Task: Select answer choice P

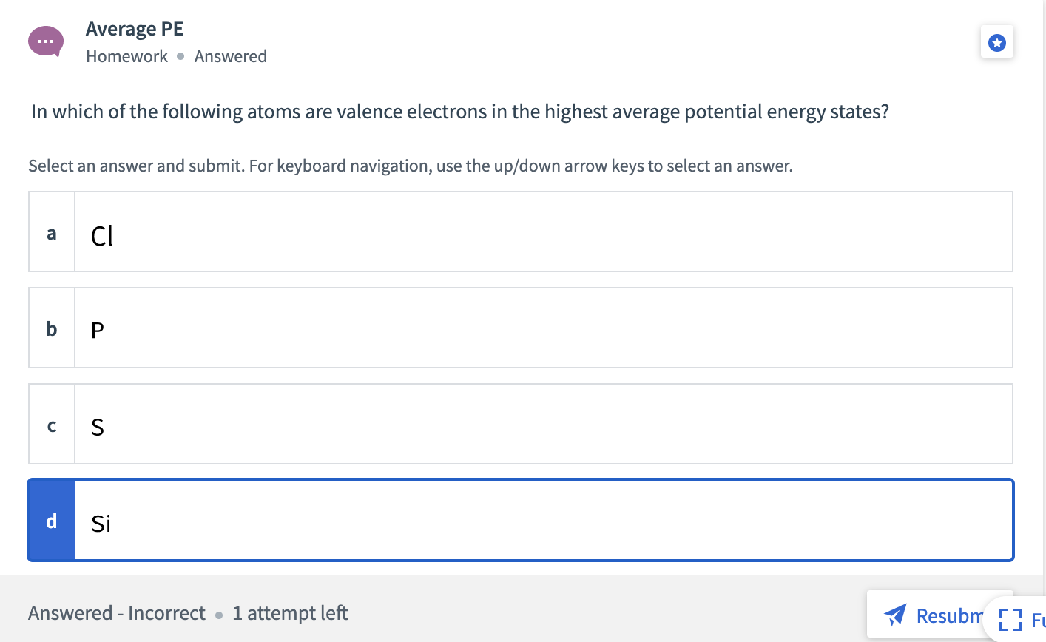Action: click(518, 327)
